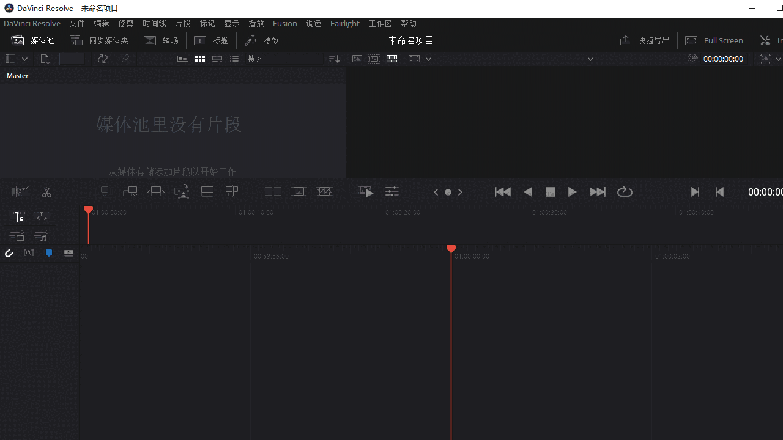Click the Import Media icon in media pool toolbar
The height and width of the screenshot is (440, 783).
point(45,59)
